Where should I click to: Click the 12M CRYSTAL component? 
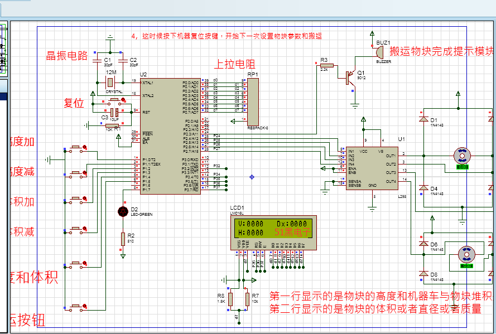coord(110,83)
